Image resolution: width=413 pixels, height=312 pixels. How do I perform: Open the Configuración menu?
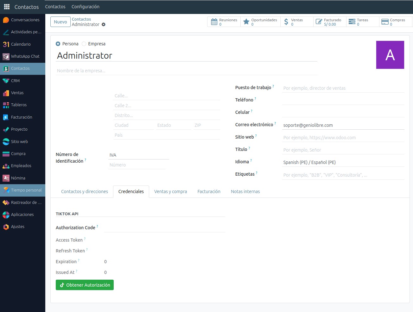(x=86, y=7)
